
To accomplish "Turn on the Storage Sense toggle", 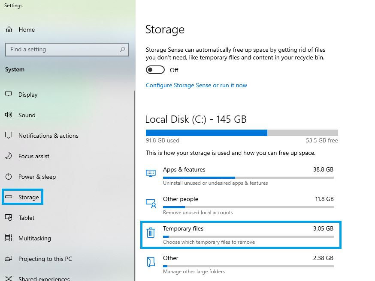I will (x=155, y=70).
